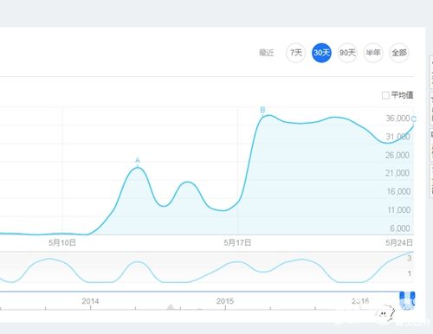Image resolution: width=433 pixels, height=334 pixels.
Task: Click the 6,000 axis value
Action: click(x=400, y=228)
